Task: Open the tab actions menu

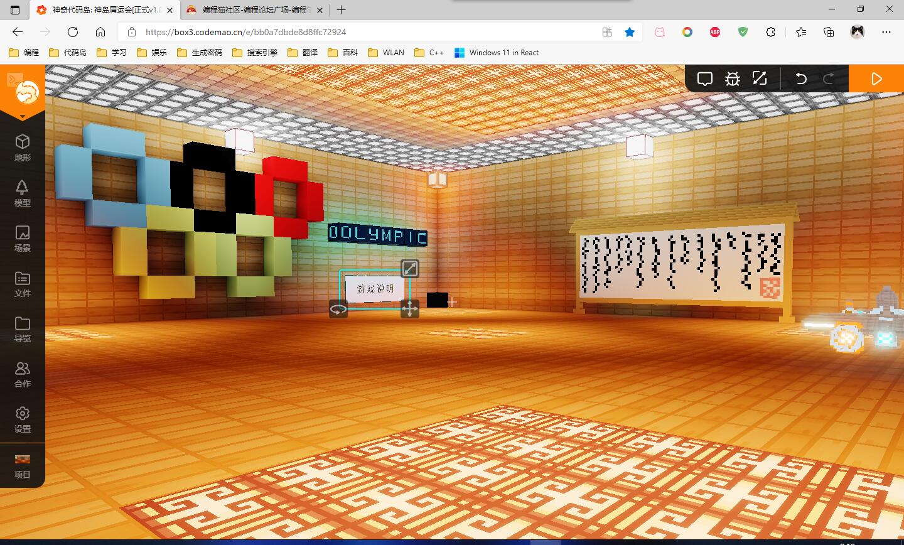Action: coord(15,10)
